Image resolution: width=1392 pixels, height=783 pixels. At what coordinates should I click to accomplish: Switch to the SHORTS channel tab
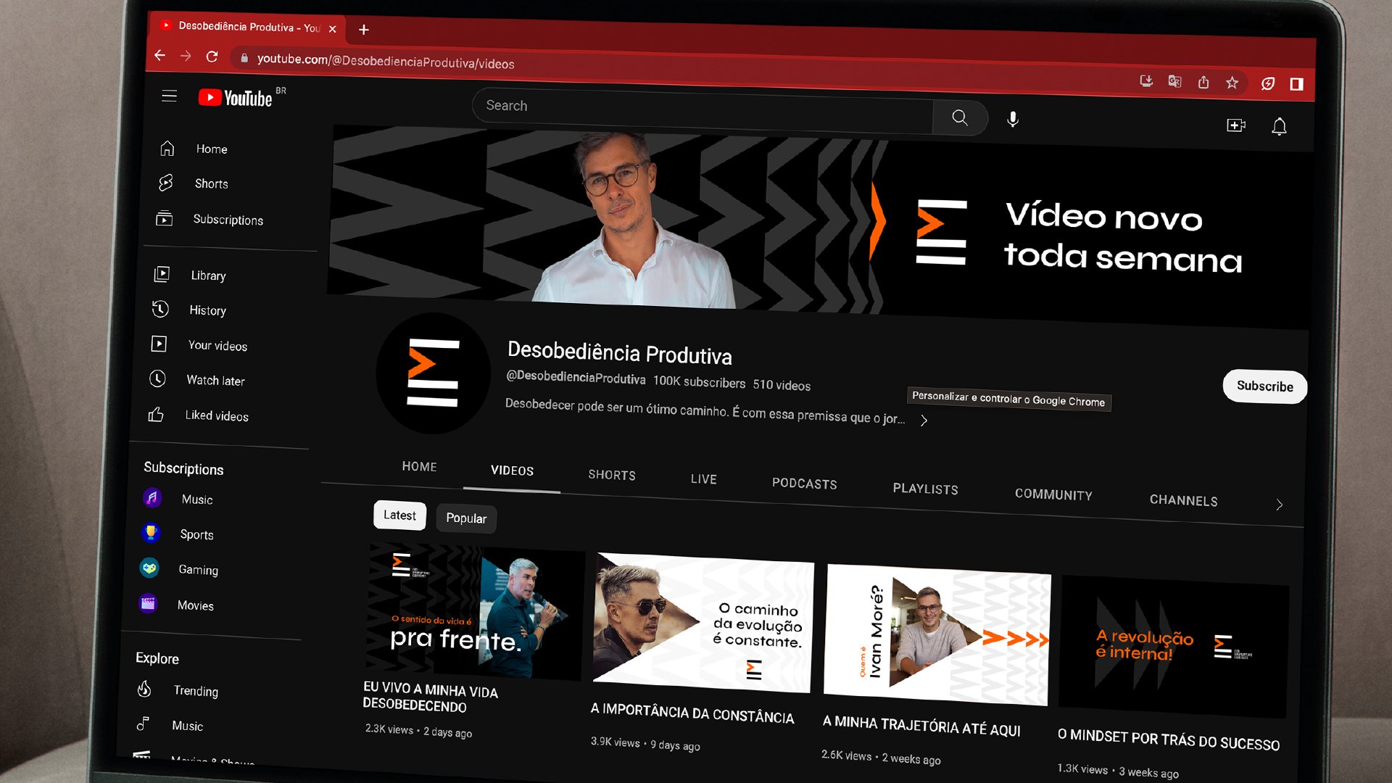pyautogui.click(x=612, y=475)
